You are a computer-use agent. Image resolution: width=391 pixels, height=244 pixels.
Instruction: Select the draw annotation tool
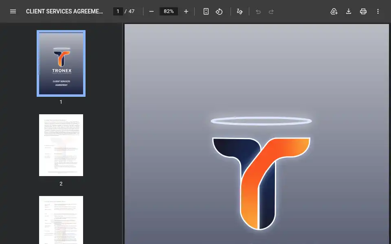pyautogui.click(x=239, y=11)
